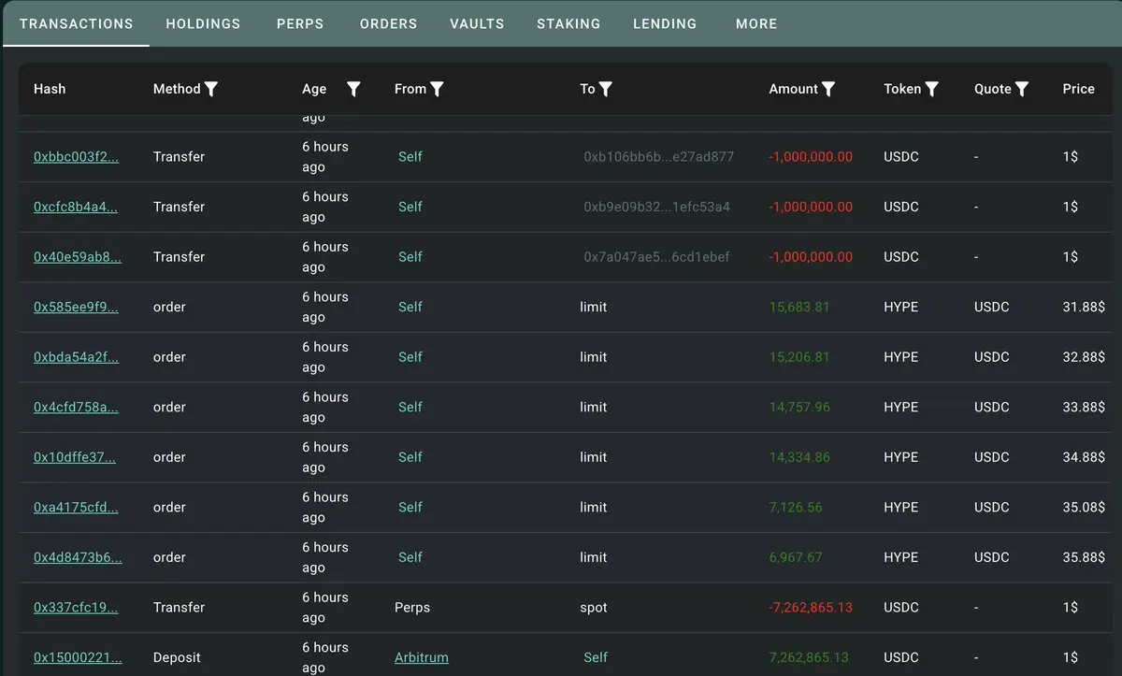Click recipient address 0x7a047ae5...6cd1ebef

[x=657, y=257]
